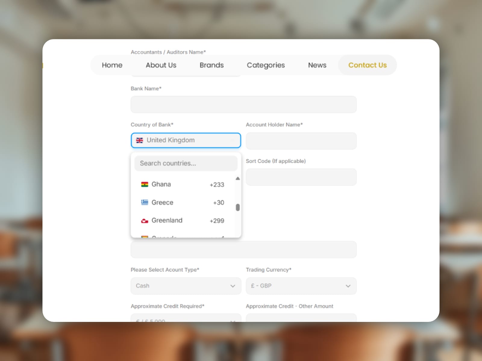Open the £ - GBP currency dropdown

(301, 286)
